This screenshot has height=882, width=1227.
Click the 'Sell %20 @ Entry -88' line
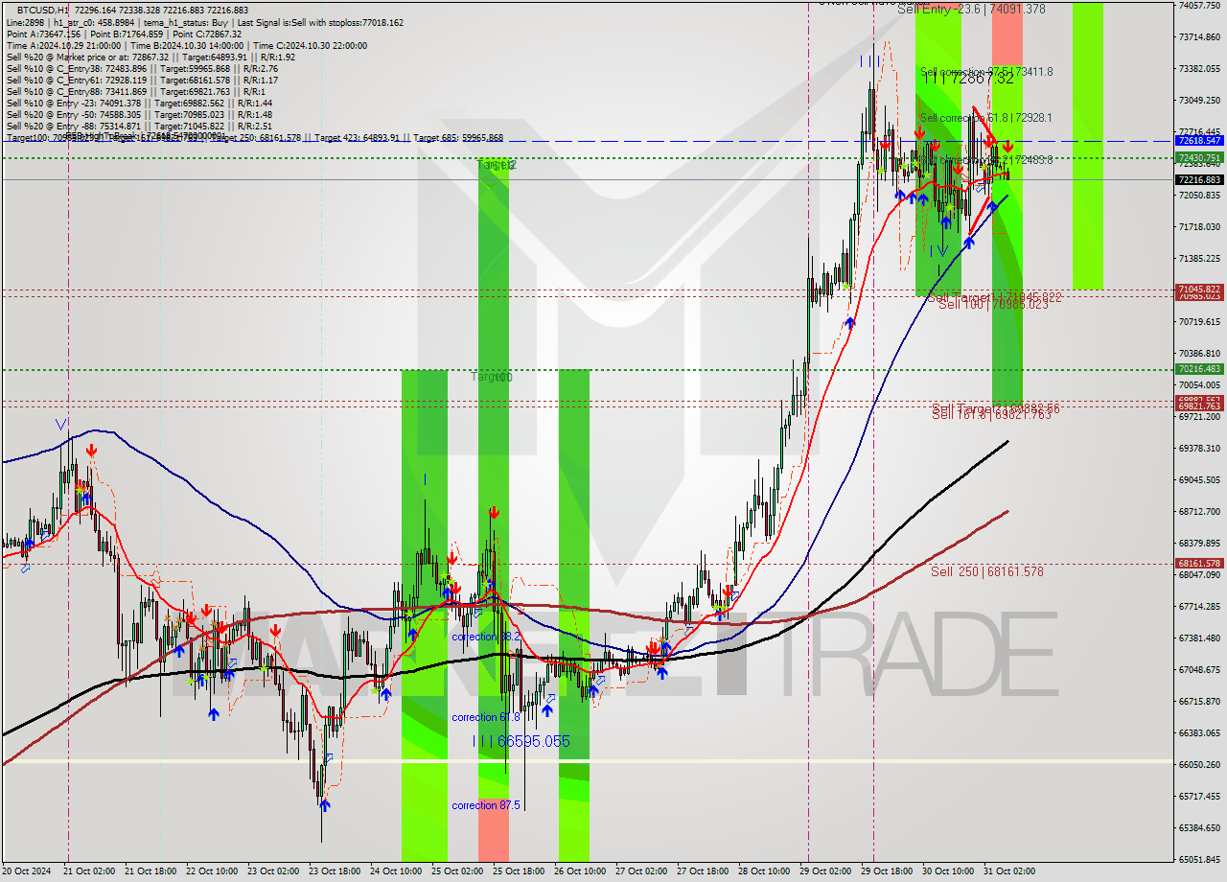139,126
